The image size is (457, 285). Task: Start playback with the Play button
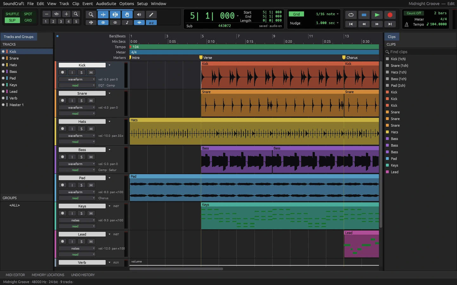[x=377, y=15]
